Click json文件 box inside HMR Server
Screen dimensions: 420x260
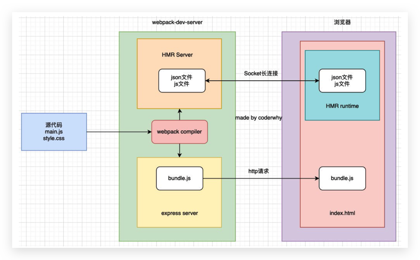point(182,81)
